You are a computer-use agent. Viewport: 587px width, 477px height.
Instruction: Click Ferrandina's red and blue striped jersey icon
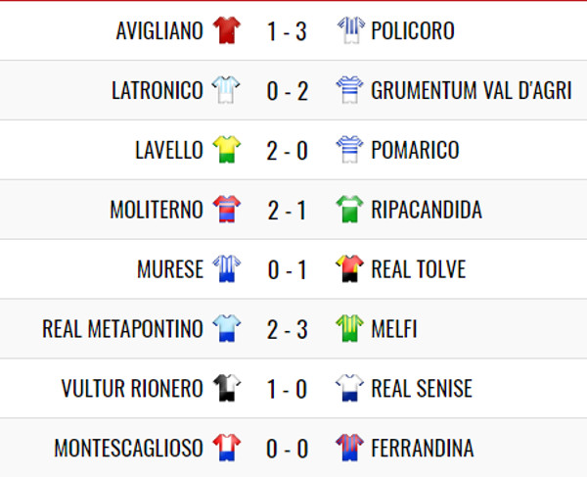350,448
